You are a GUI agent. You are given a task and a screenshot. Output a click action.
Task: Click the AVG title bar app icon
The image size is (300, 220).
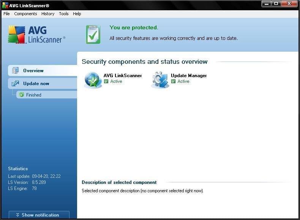(5, 5)
